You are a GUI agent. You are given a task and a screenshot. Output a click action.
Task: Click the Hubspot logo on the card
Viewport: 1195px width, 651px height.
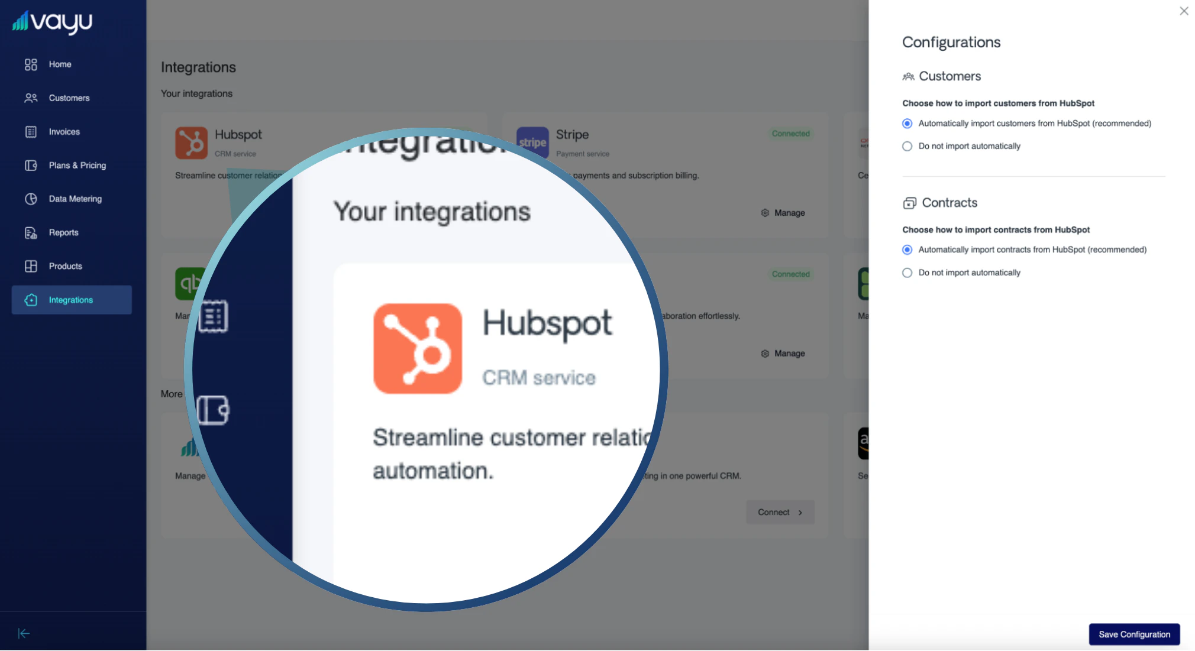click(x=191, y=142)
